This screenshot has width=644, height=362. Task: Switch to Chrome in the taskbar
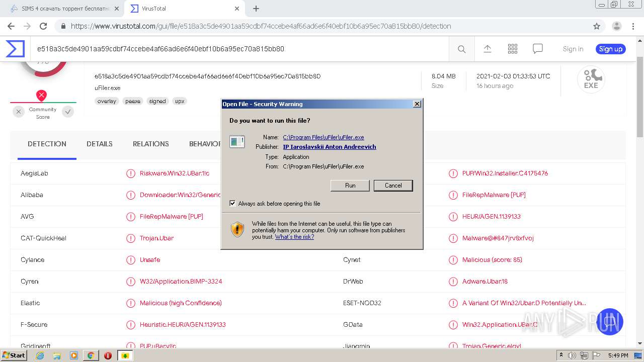(x=91, y=355)
